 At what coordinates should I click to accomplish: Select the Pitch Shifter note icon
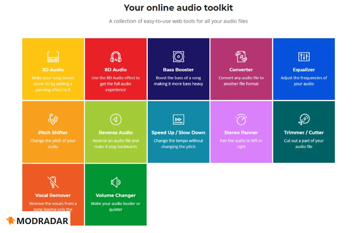53,119
